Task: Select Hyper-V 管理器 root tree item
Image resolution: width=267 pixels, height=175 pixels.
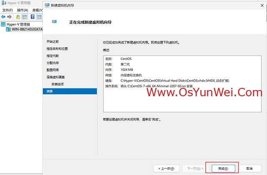Action: tap(18, 24)
